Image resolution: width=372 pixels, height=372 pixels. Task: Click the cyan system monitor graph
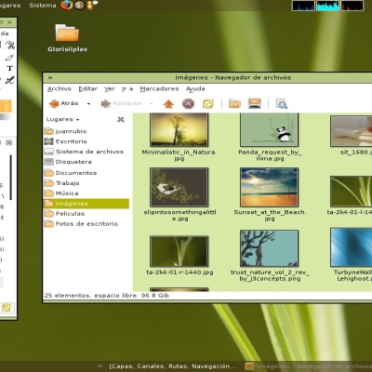[x=327, y=6]
